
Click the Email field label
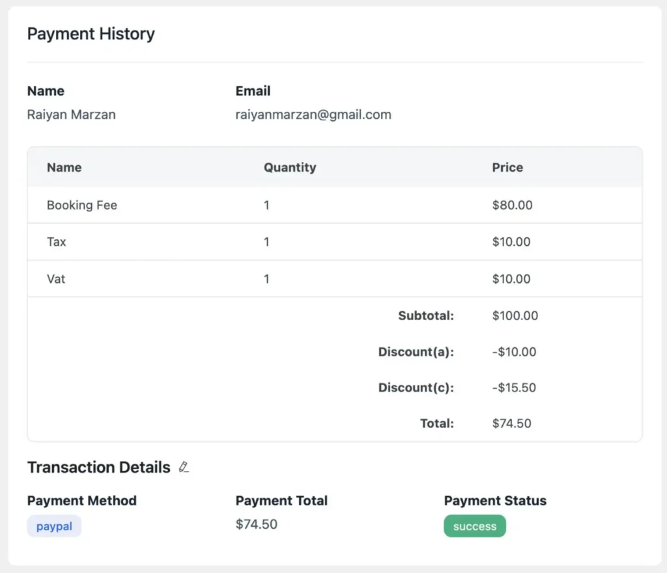(253, 91)
